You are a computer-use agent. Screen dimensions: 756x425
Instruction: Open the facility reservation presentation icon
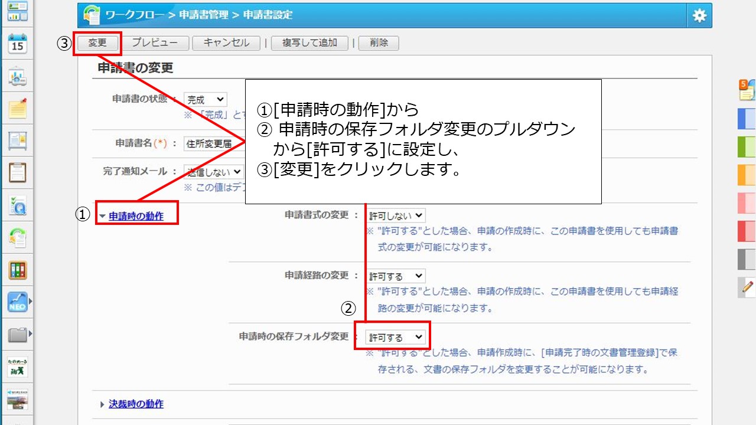18,77
